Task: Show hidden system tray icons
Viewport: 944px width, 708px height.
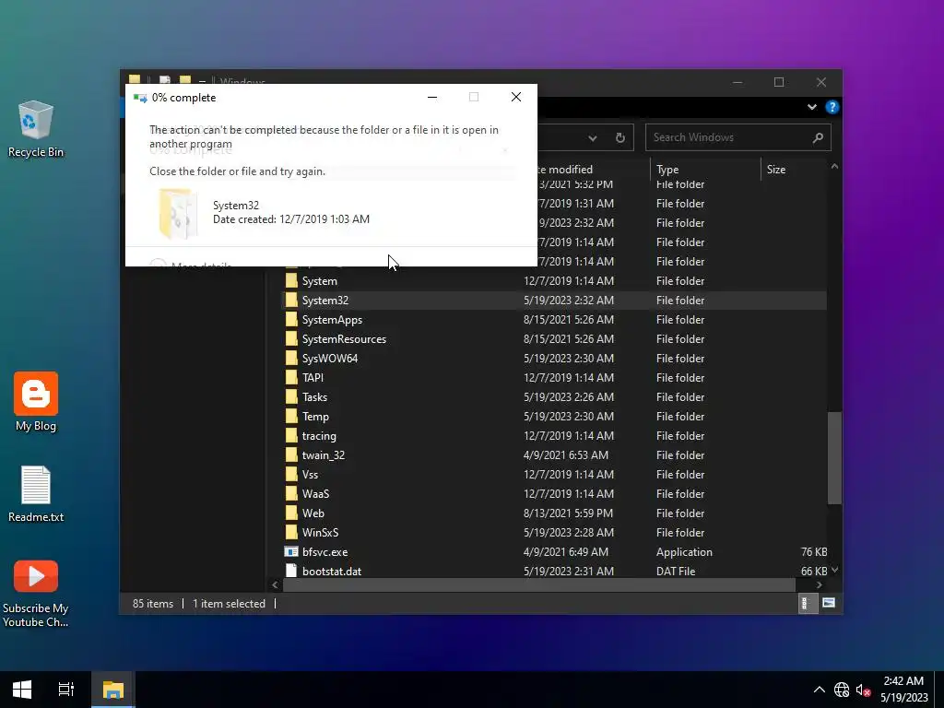Action: 819,690
